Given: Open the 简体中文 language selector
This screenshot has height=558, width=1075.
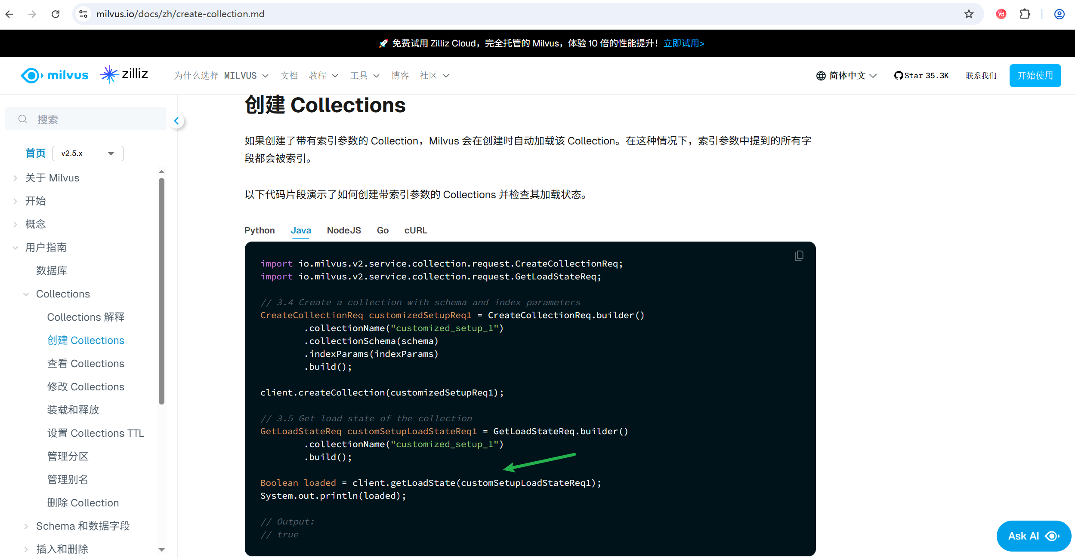Looking at the screenshot, I should pyautogui.click(x=846, y=76).
